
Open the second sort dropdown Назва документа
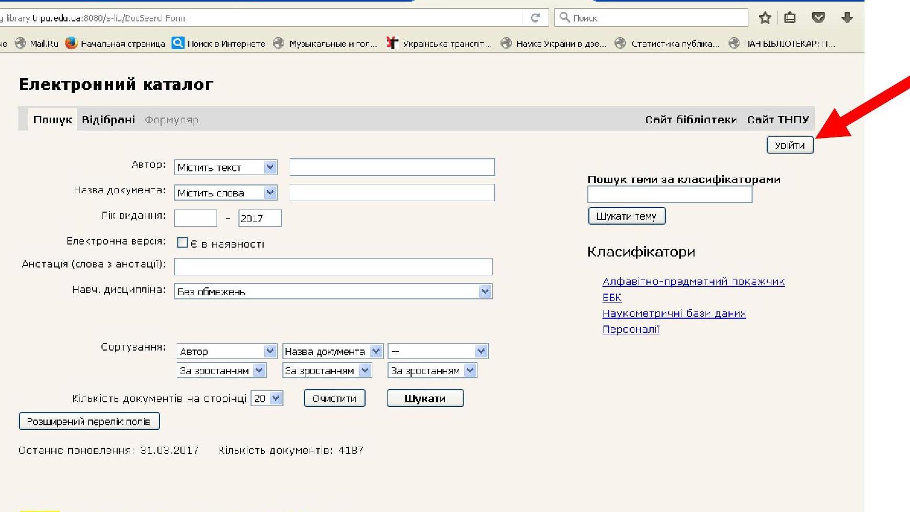[x=333, y=351]
